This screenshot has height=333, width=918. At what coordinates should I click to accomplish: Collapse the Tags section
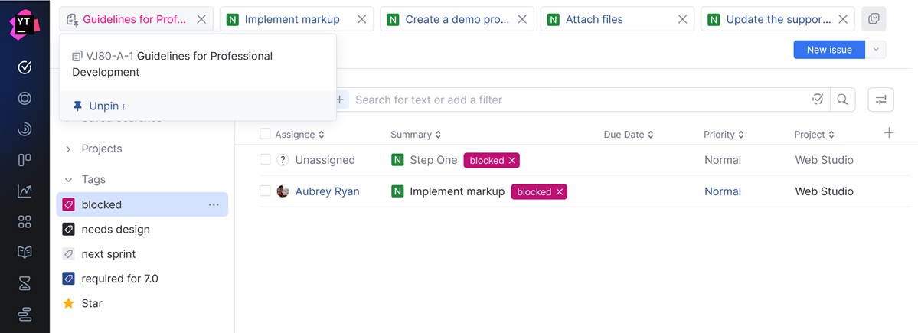point(68,180)
